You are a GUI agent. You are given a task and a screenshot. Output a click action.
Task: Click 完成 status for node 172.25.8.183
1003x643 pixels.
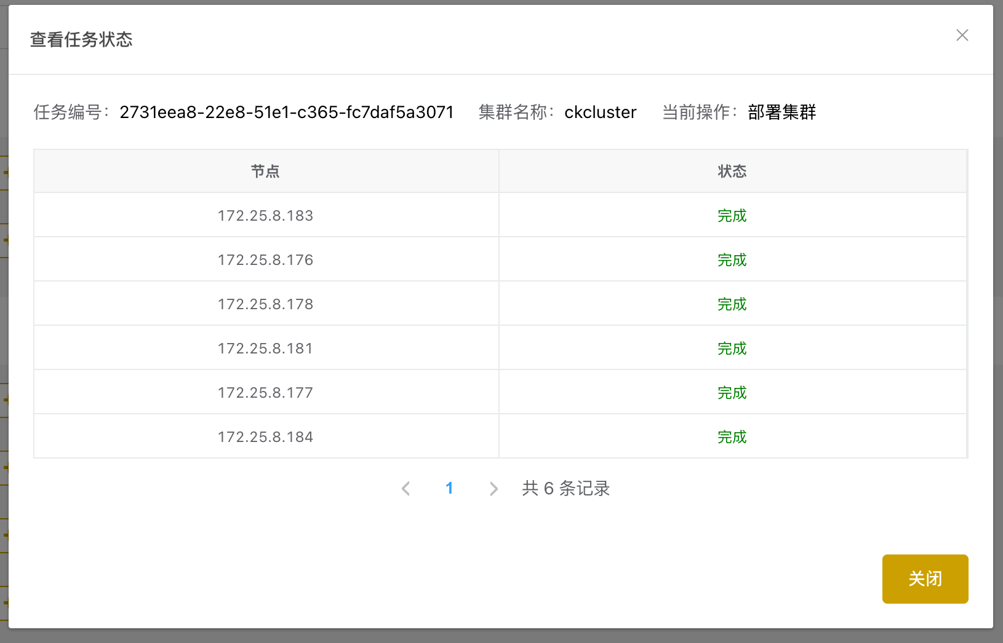coord(732,216)
